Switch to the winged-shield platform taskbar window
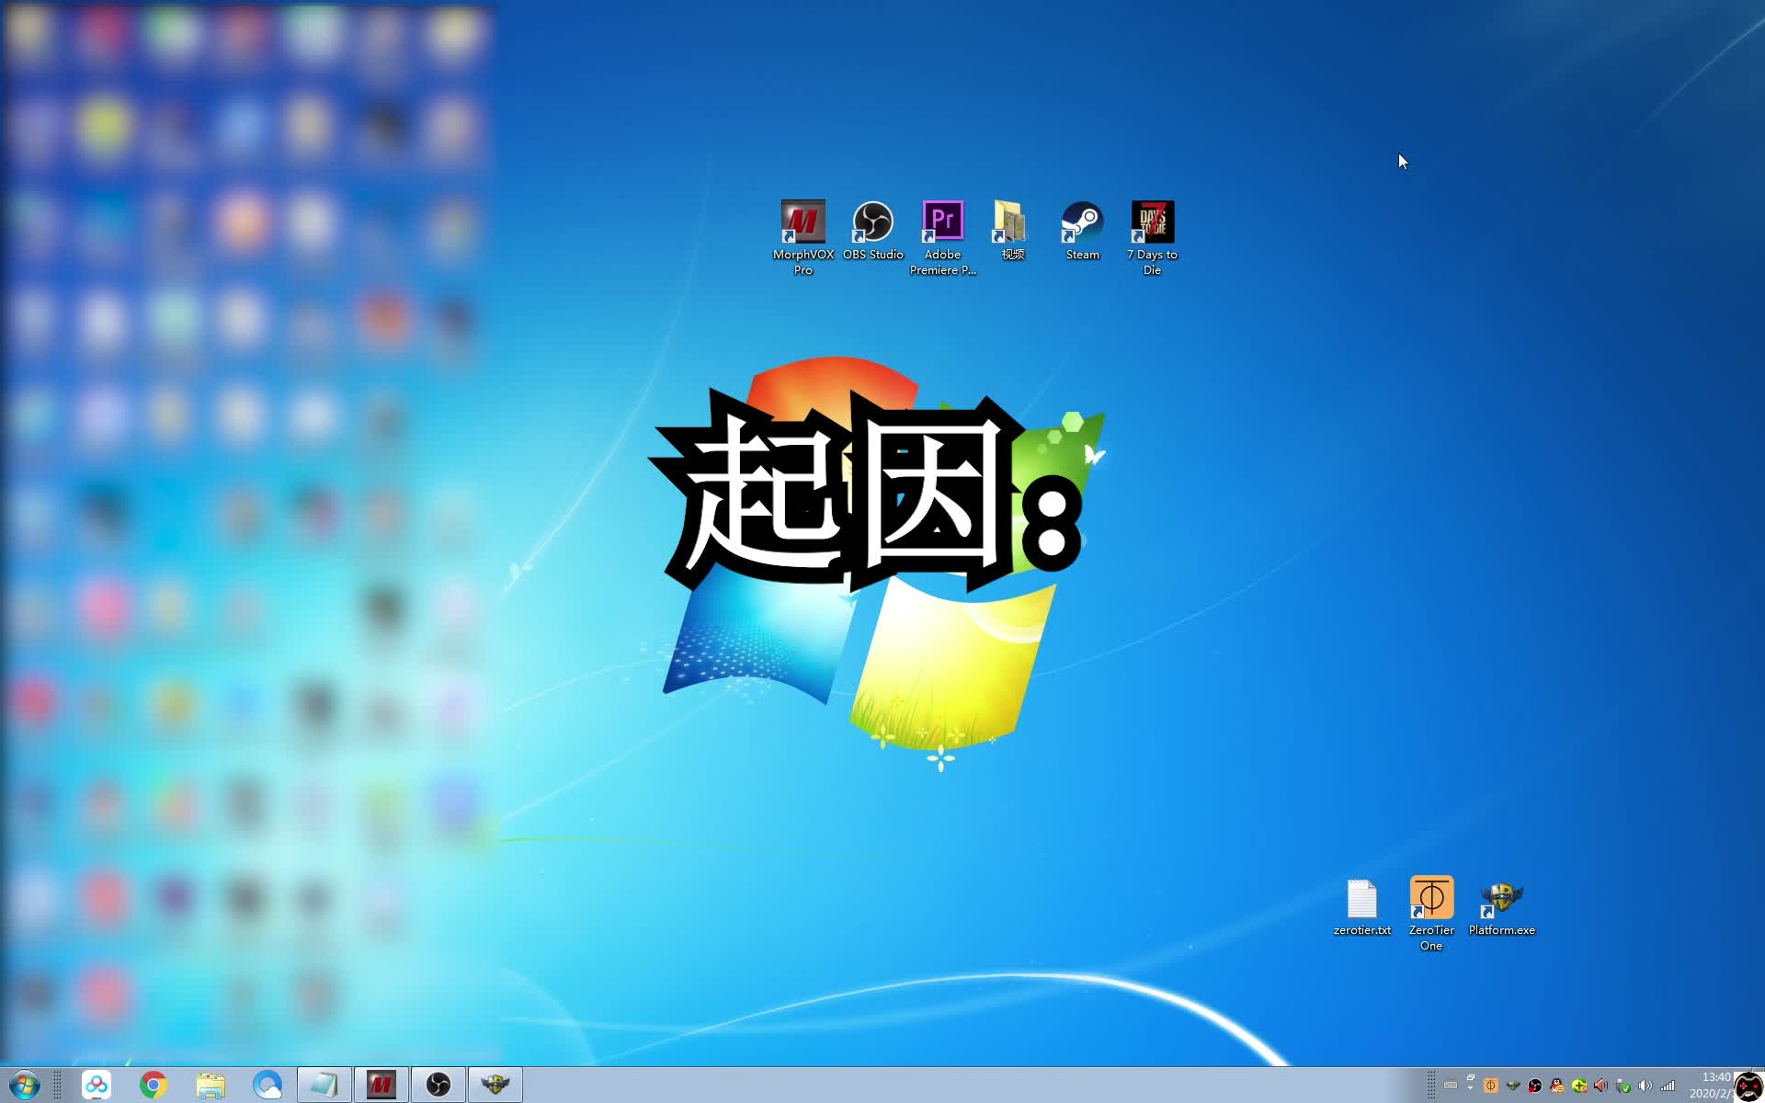The width and height of the screenshot is (1765, 1103). pos(495,1086)
